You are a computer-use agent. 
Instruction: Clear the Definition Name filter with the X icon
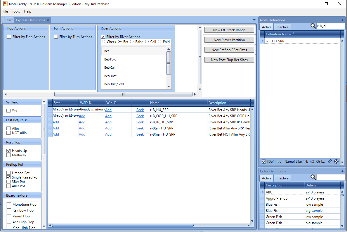click(x=336, y=161)
